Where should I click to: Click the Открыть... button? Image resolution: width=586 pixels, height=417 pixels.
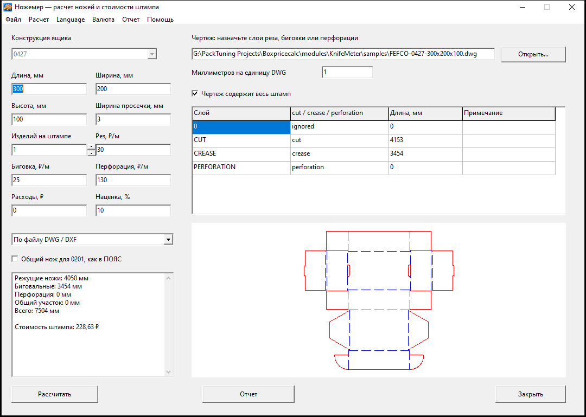(x=533, y=54)
